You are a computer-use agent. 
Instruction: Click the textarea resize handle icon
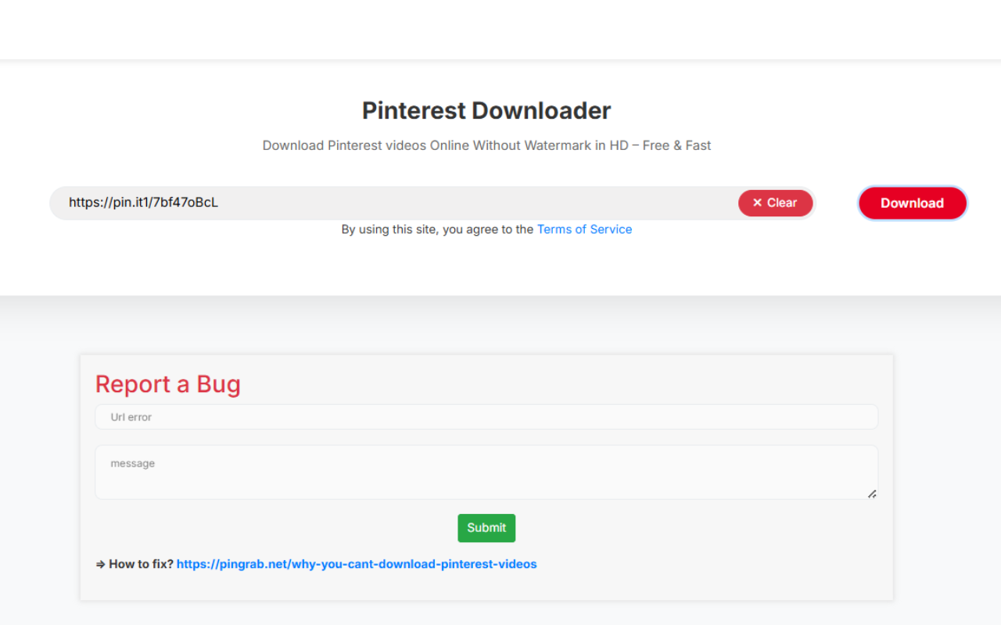(871, 492)
